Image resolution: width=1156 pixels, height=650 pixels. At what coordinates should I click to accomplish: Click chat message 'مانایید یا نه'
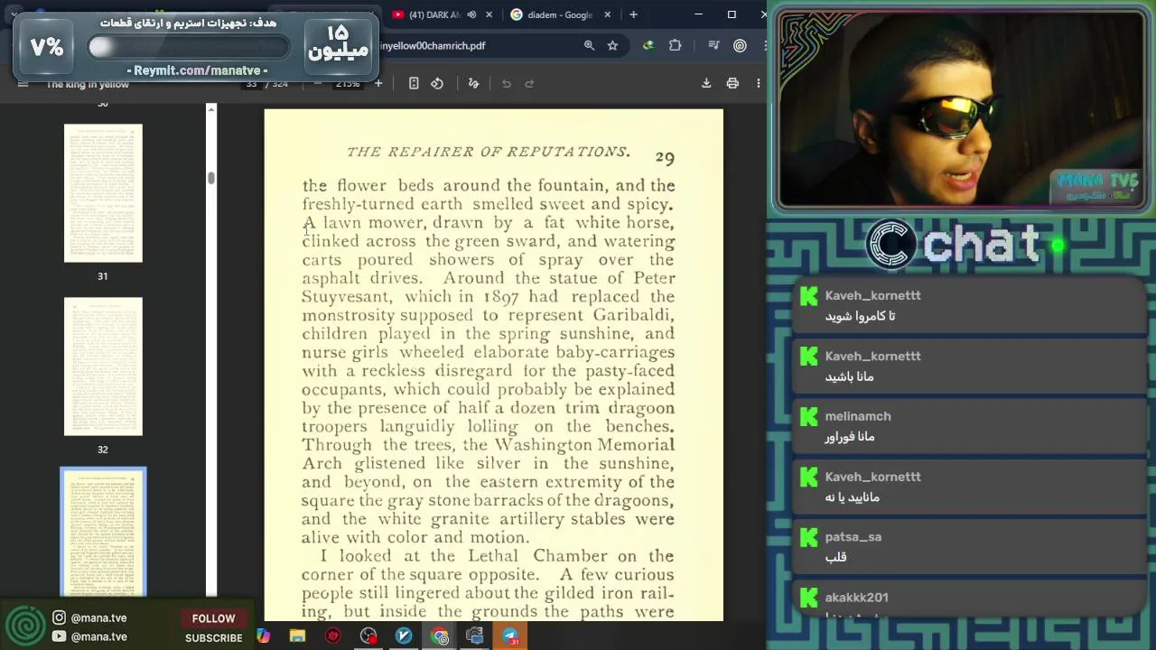(x=852, y=497)
